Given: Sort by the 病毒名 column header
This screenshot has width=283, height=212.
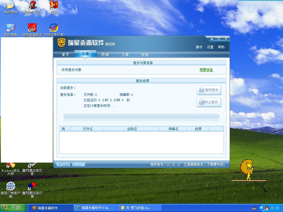Looking at the screenshot, I should pos(173,129).
